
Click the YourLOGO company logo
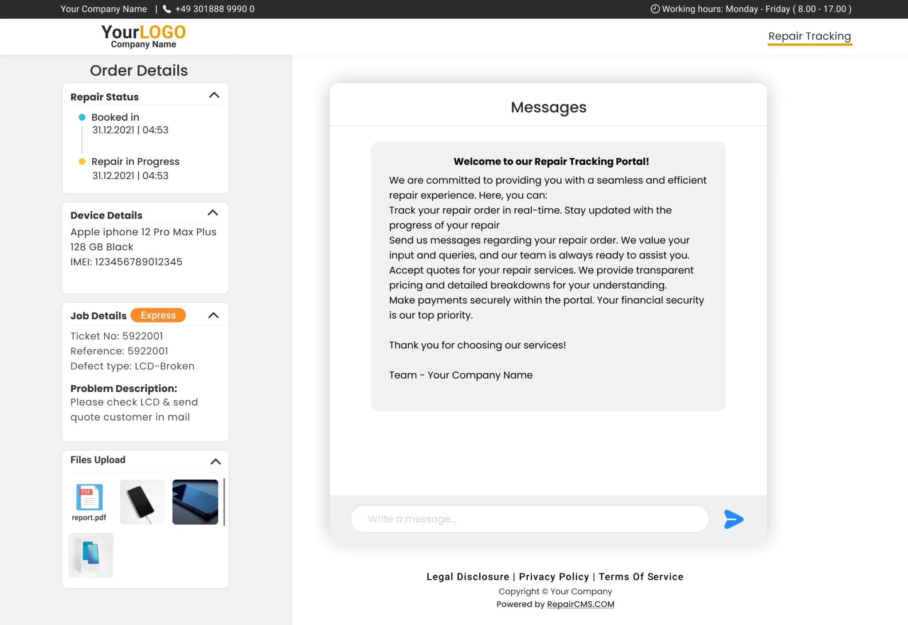click(x=143, y=36)
